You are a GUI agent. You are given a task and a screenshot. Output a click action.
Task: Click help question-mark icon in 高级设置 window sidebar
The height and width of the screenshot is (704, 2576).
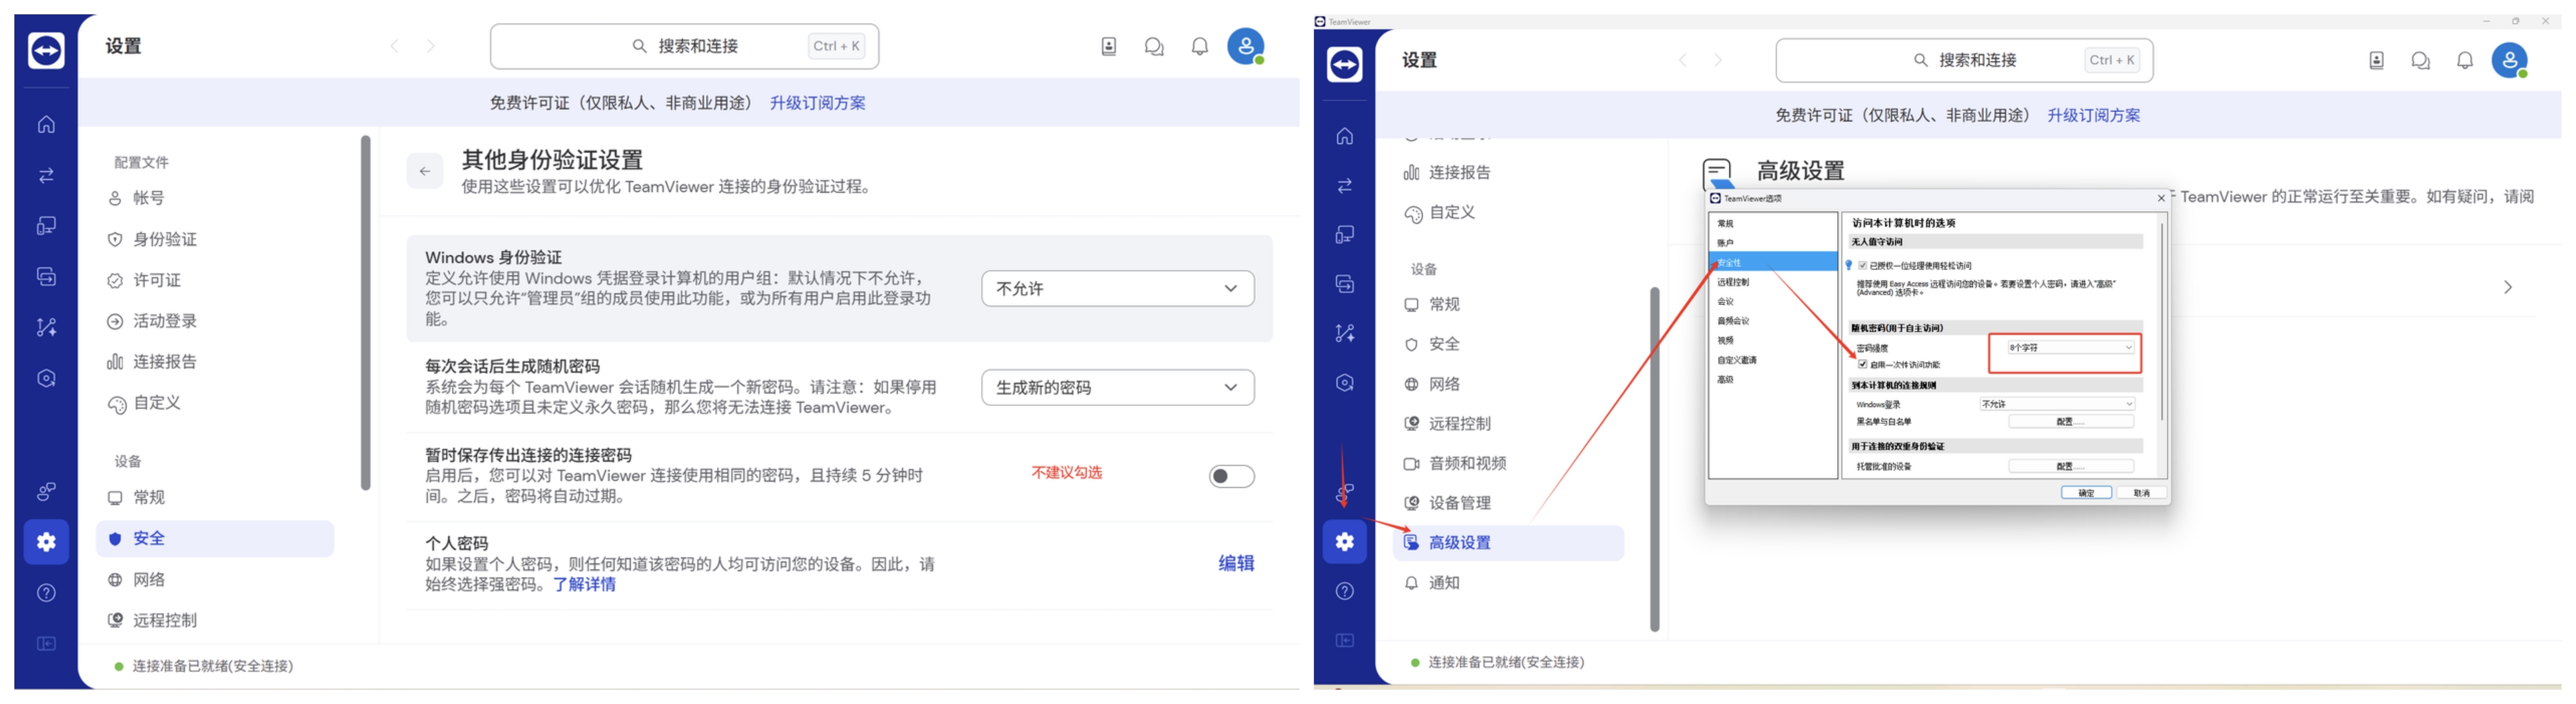point(1345,591)
